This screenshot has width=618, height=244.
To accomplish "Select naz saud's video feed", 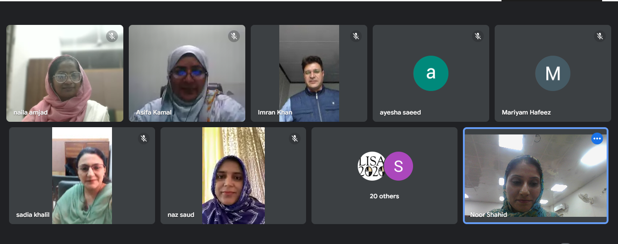I will pyautogui.click(x=234, y=176).
